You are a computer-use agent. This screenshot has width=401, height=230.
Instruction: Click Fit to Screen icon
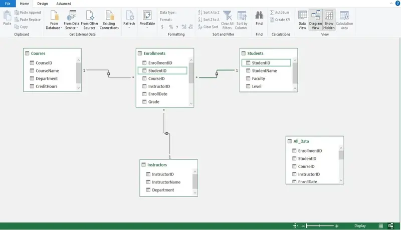[295, 225]
